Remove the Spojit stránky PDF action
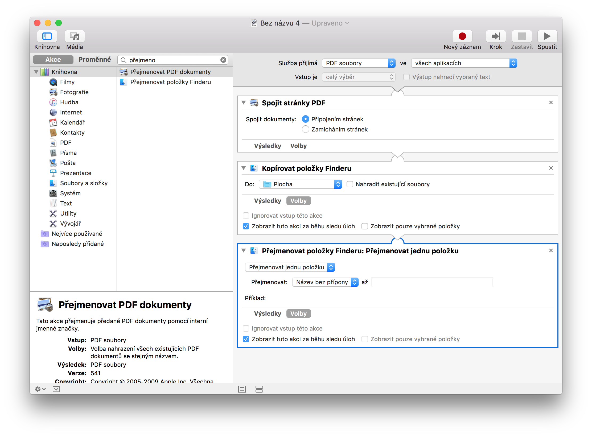This screenshot has height=437, width=592. 551,102
